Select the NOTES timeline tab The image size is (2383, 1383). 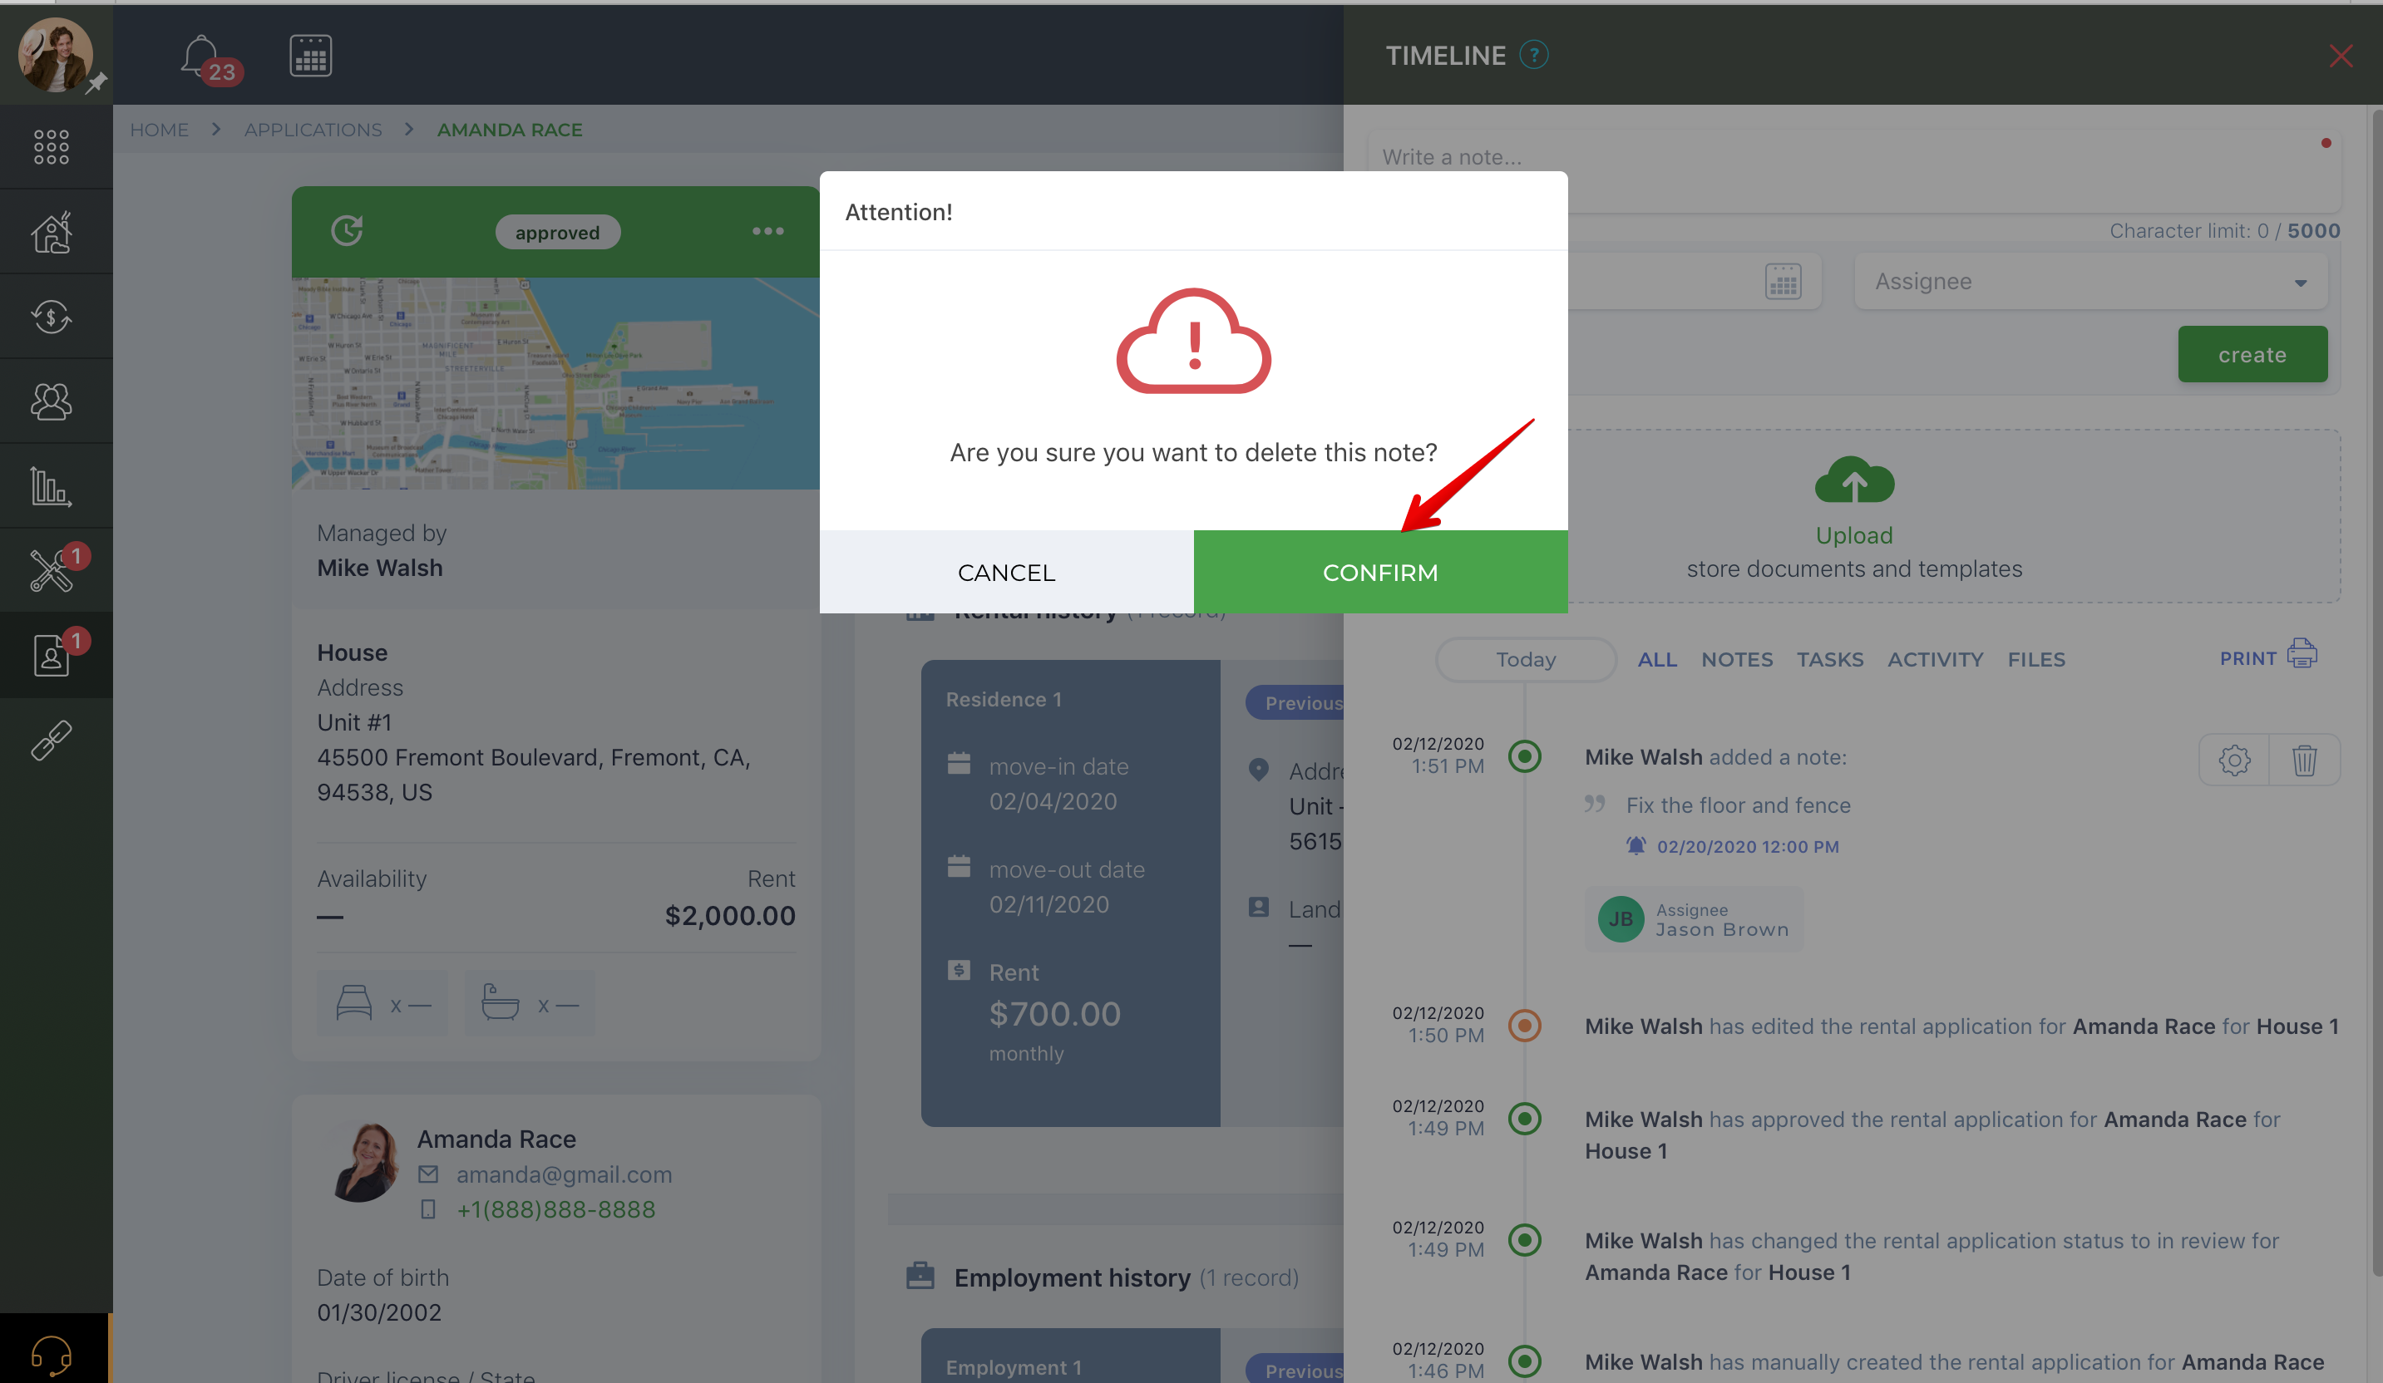[1736, 659]
